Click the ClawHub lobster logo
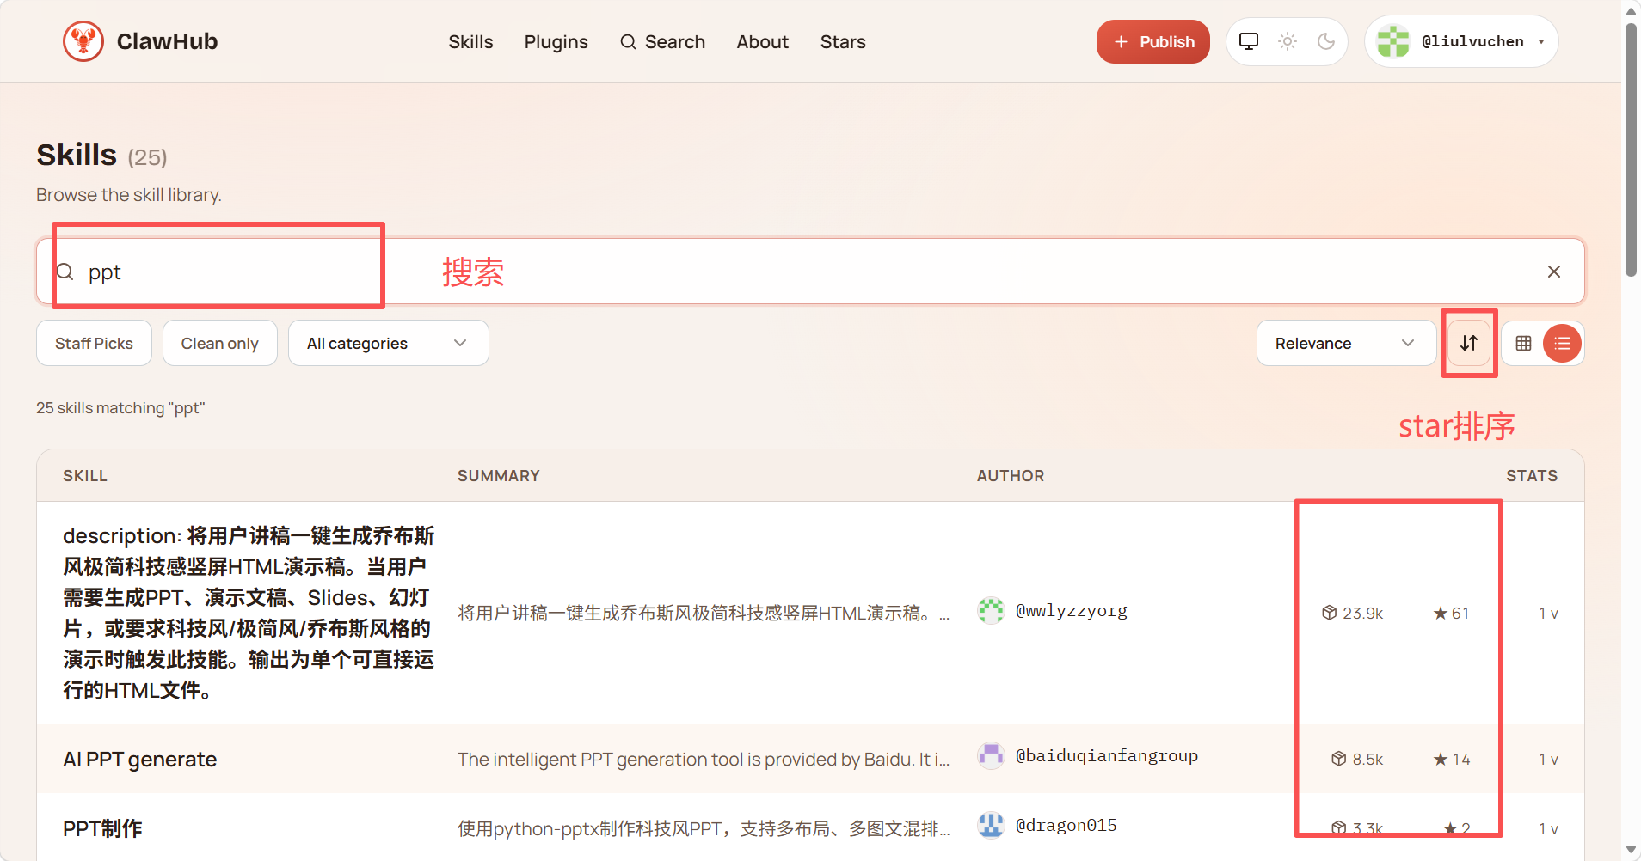This screenshot has width=1641, height=861. (x=83, y=40)
